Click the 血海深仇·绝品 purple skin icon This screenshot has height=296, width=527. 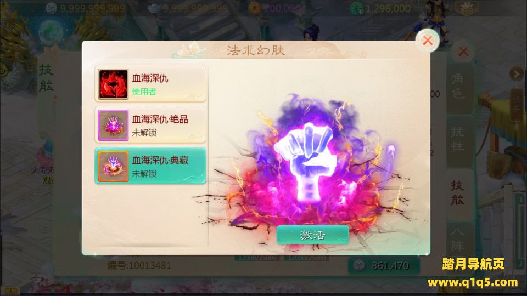(x=113, y=125)
